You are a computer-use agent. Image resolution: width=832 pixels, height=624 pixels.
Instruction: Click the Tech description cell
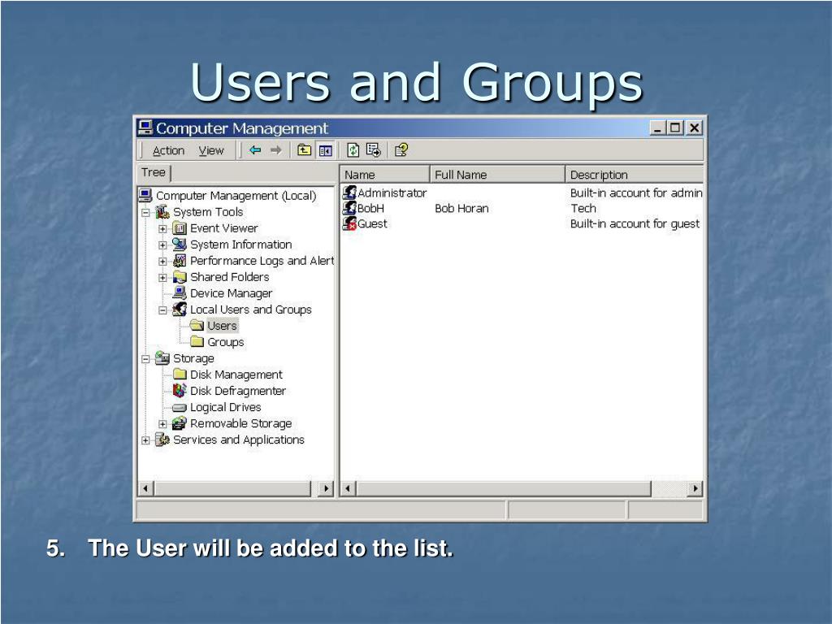pos(583,208)
